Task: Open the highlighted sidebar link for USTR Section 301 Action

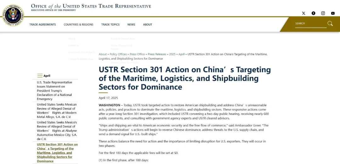Action: (x=57, y=152)
